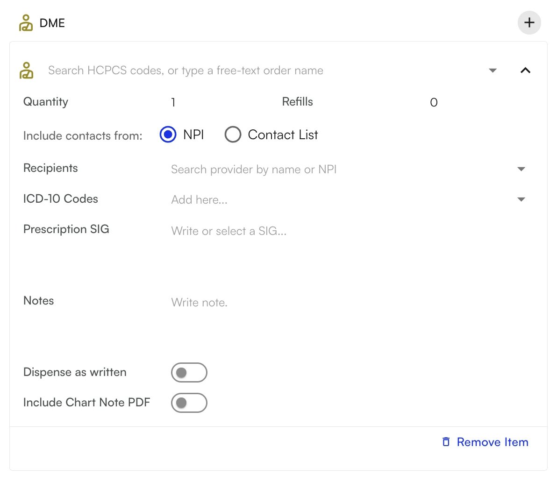The height and width of the screenshot is (482, 557).
Task: Click the ICD-10 Codes label
Action: tap(60, 199)
